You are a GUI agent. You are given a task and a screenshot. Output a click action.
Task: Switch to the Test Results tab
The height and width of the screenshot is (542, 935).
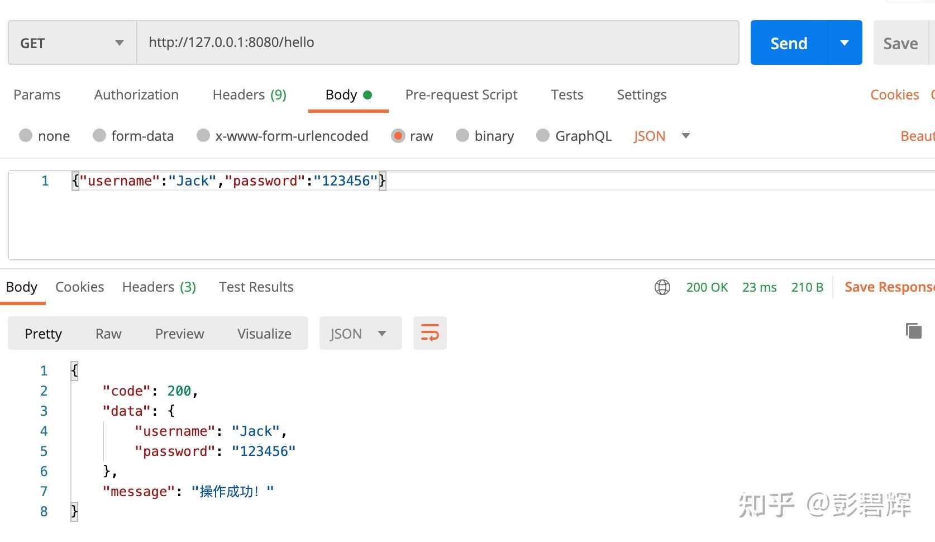tap(256, 287)
